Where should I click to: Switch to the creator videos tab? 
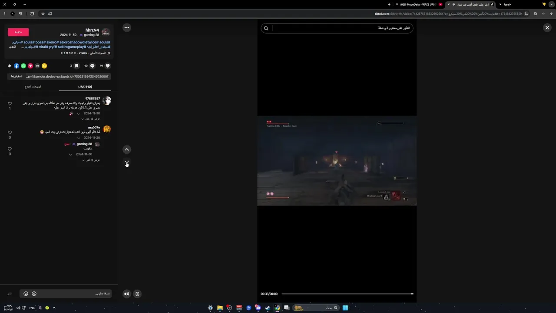(x=33, y=87)
